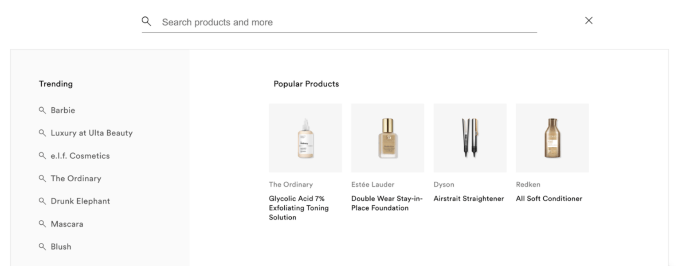Click the magnifier icon beside e.l.f. Cosmetics
682x266 pixels.
pos(42,156)
